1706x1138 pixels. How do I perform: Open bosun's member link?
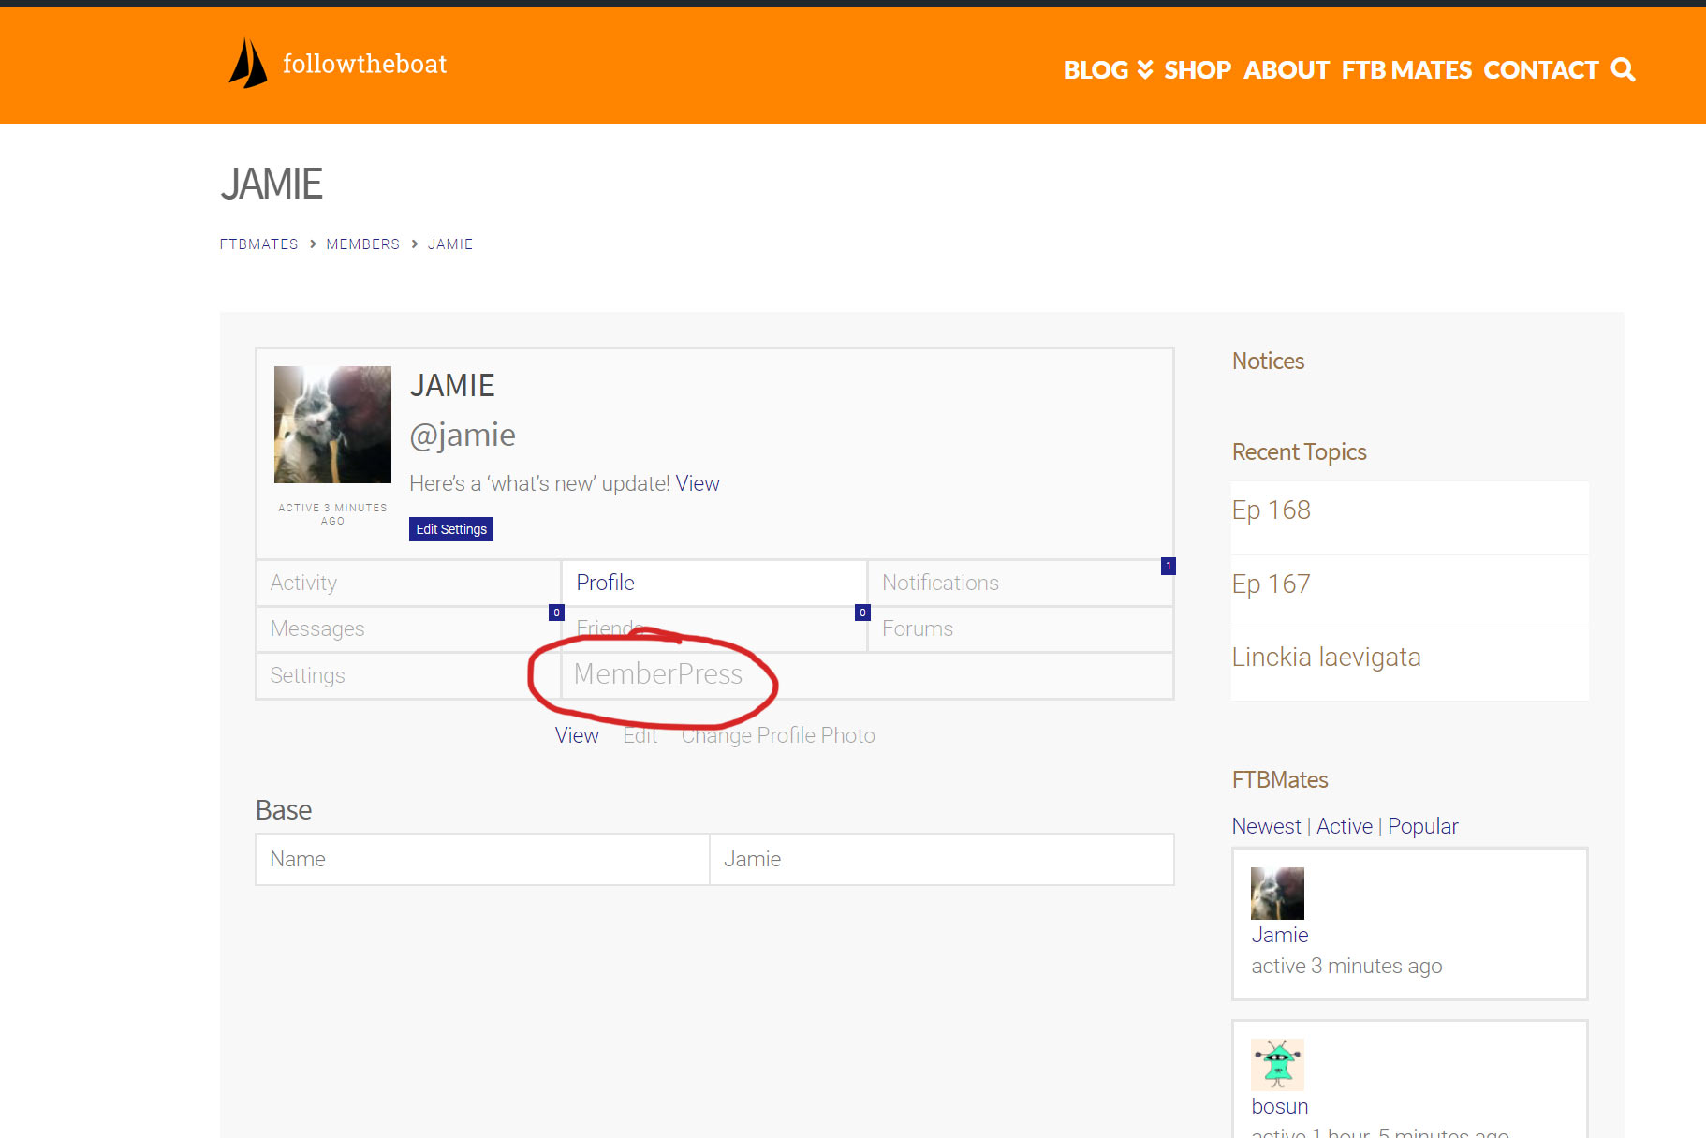tap(1280, 1106)
